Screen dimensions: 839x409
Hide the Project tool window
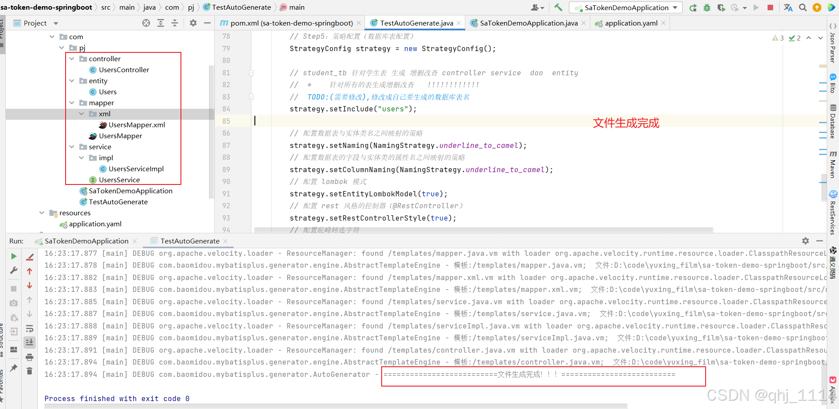[207, 23]
